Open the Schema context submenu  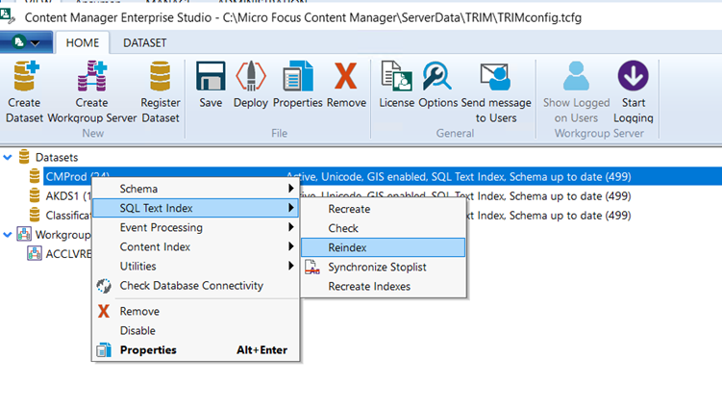coord(196,189)
